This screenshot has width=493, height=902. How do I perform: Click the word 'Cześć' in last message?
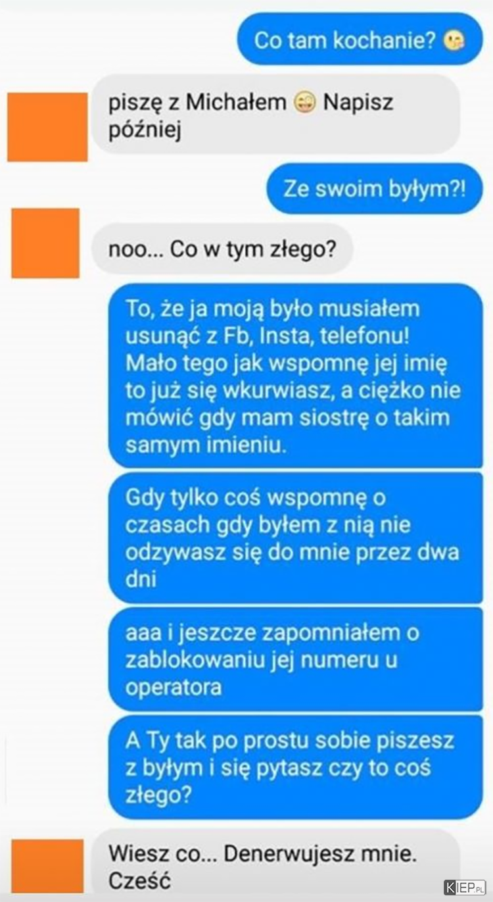coord(139,881)
